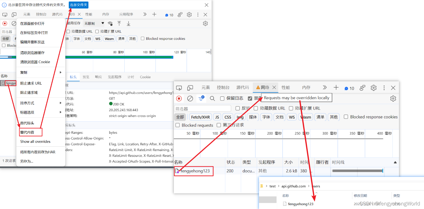Select Show all overrides menu entry
The image size is (424, 209).
point(41,141)
